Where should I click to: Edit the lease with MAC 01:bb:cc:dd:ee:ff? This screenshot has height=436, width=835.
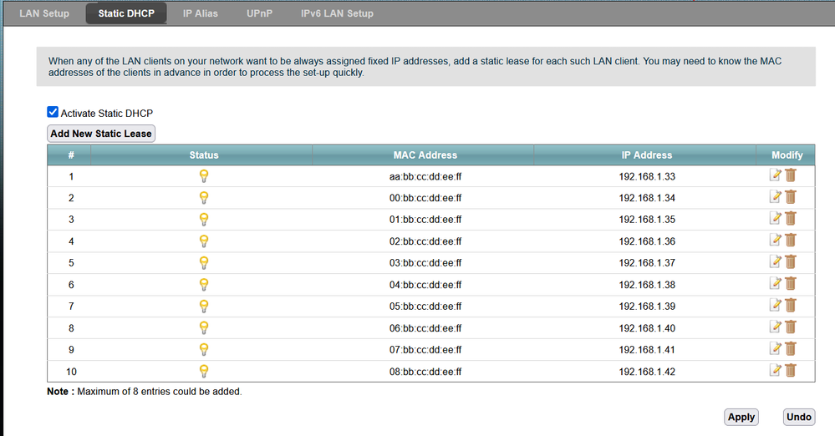pos(776,219)
